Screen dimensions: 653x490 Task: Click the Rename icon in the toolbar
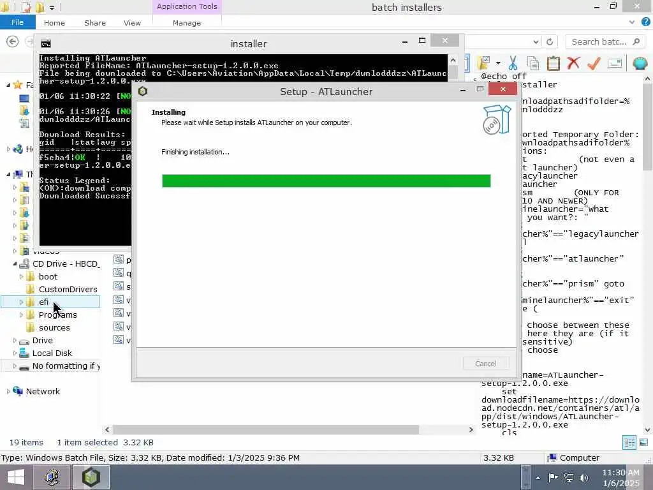[x=615, y=63]
